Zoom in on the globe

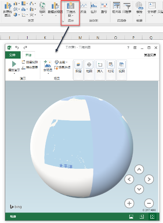[x=129, y=203]
